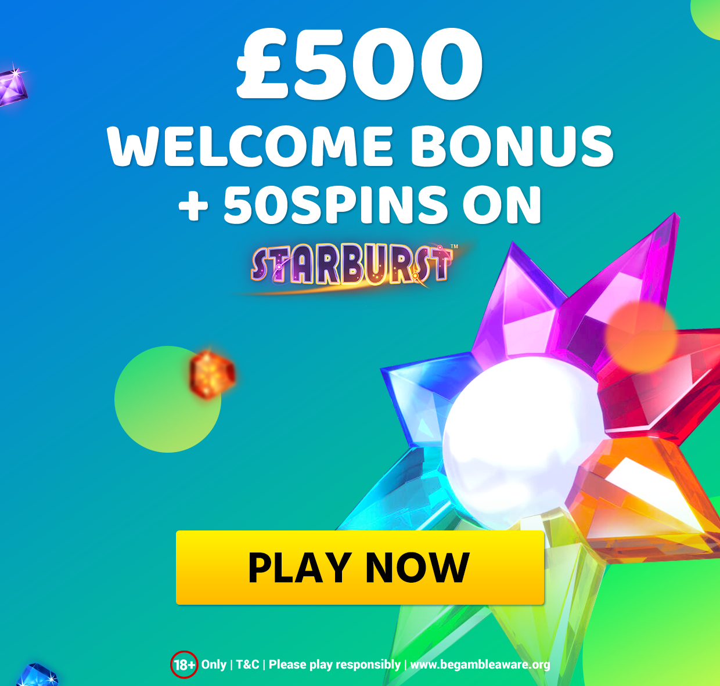Click the yellow PLAY NOW button
Viewport: 720px width, 686px height.
(360, 568)
